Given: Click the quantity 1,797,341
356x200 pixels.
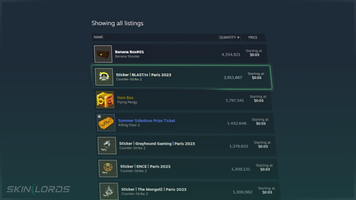Looking at the screenshot, I should (235, 100).
